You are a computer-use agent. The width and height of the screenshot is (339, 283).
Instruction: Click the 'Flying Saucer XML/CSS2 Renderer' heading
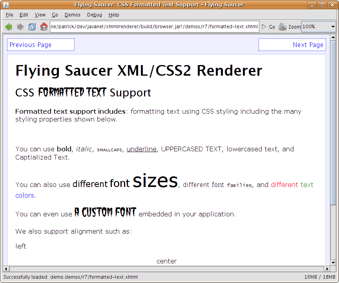point(139,71)
